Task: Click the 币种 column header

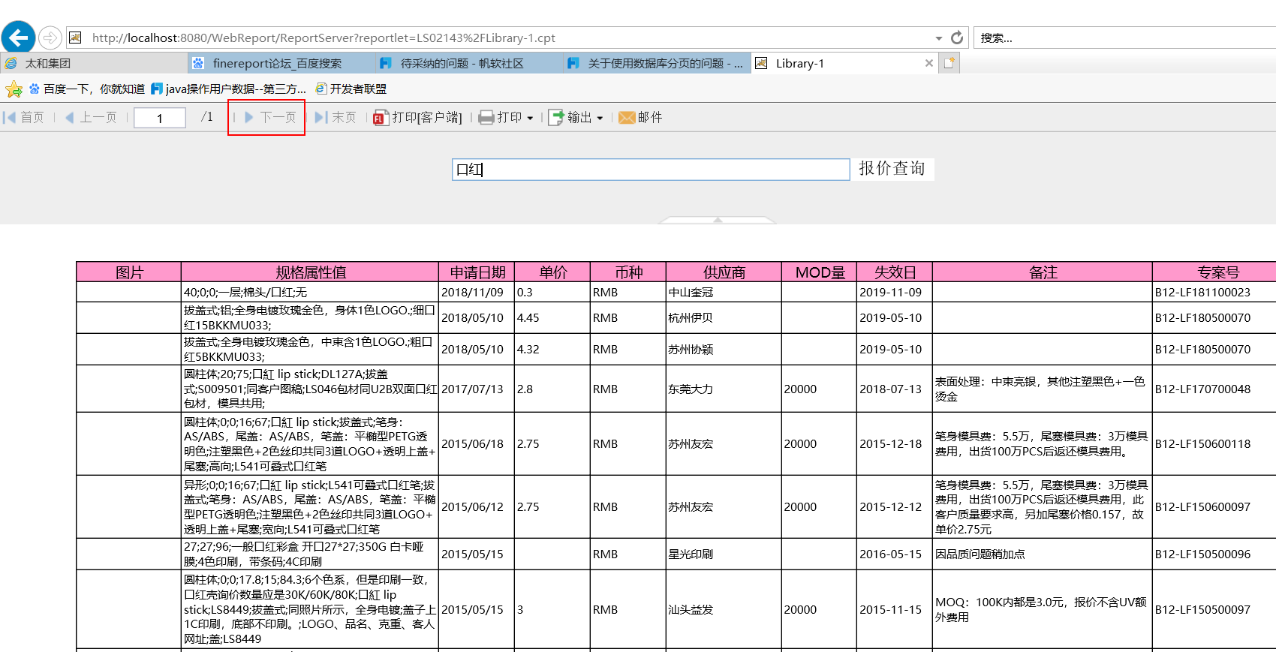Action: 628,272
